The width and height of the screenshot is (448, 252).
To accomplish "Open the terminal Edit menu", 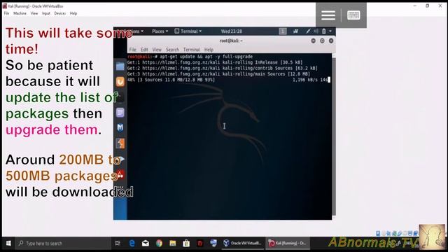I will coord(144,50).
